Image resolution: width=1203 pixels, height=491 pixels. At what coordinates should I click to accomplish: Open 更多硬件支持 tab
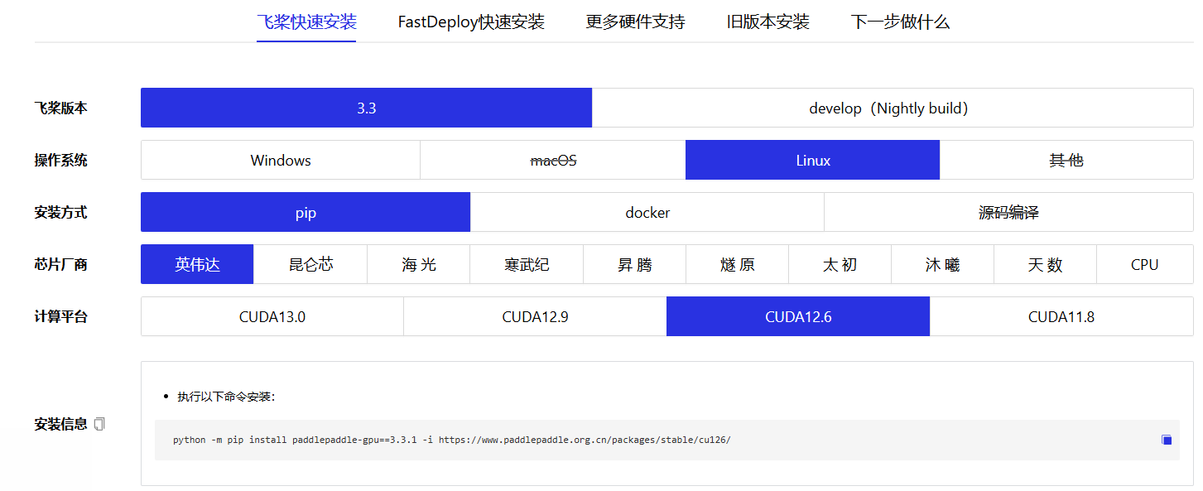pyautogui.click(x=636, y=22)
